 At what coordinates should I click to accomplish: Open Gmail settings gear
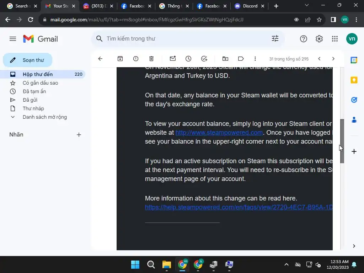pos(319,39)
